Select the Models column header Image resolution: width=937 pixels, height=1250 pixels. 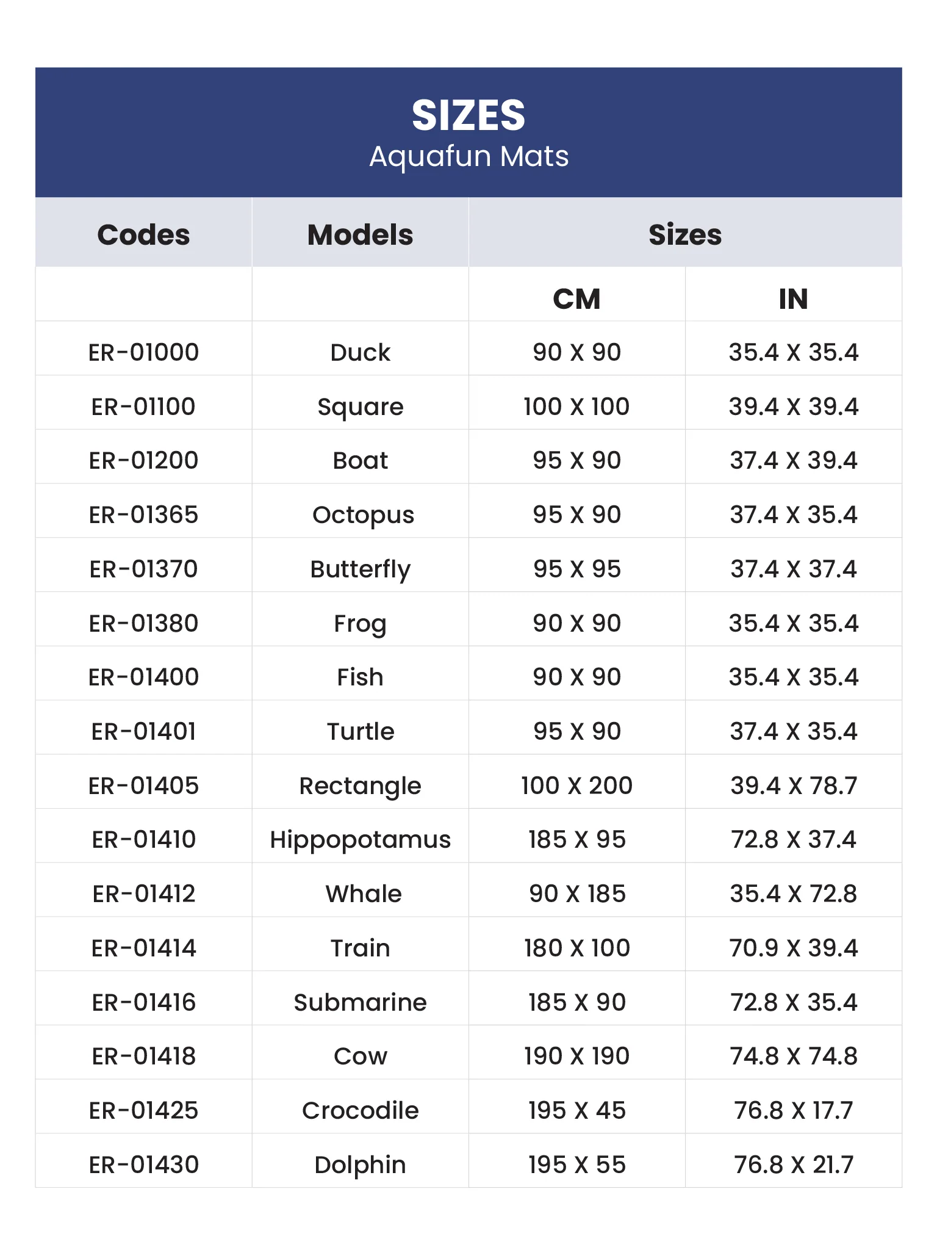360,235
